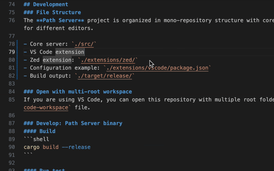Image resolution: width=274 pixels, height=171 pixels.
Task: Click the '#### Build' heading
Action: pos(40,131)
